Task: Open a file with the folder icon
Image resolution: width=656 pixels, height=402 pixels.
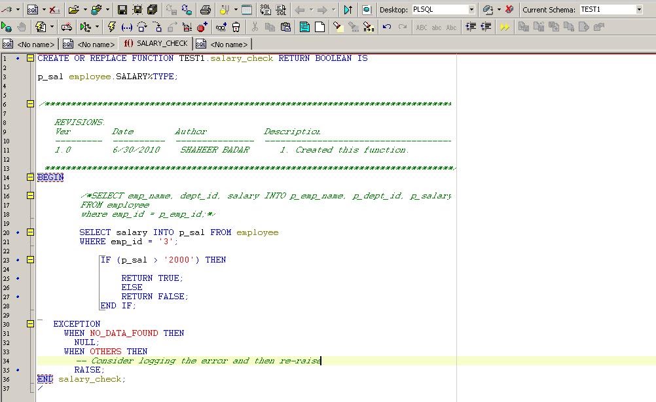Action: tap(74, 9)
